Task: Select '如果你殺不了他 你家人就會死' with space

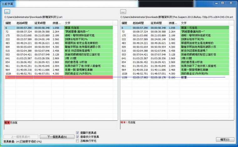Action: (59, 66)
